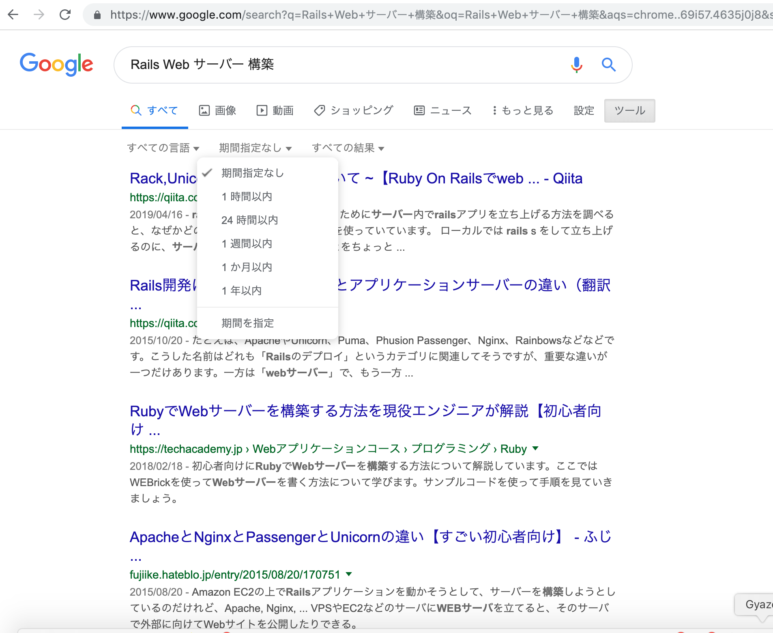Click the address bar URL
The width and height of the screenshot is (773, 633).
441,15
